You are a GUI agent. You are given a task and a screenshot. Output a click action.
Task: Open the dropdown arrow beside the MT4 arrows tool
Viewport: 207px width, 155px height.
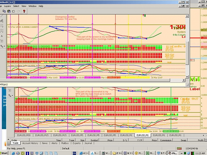click(12, 96)
